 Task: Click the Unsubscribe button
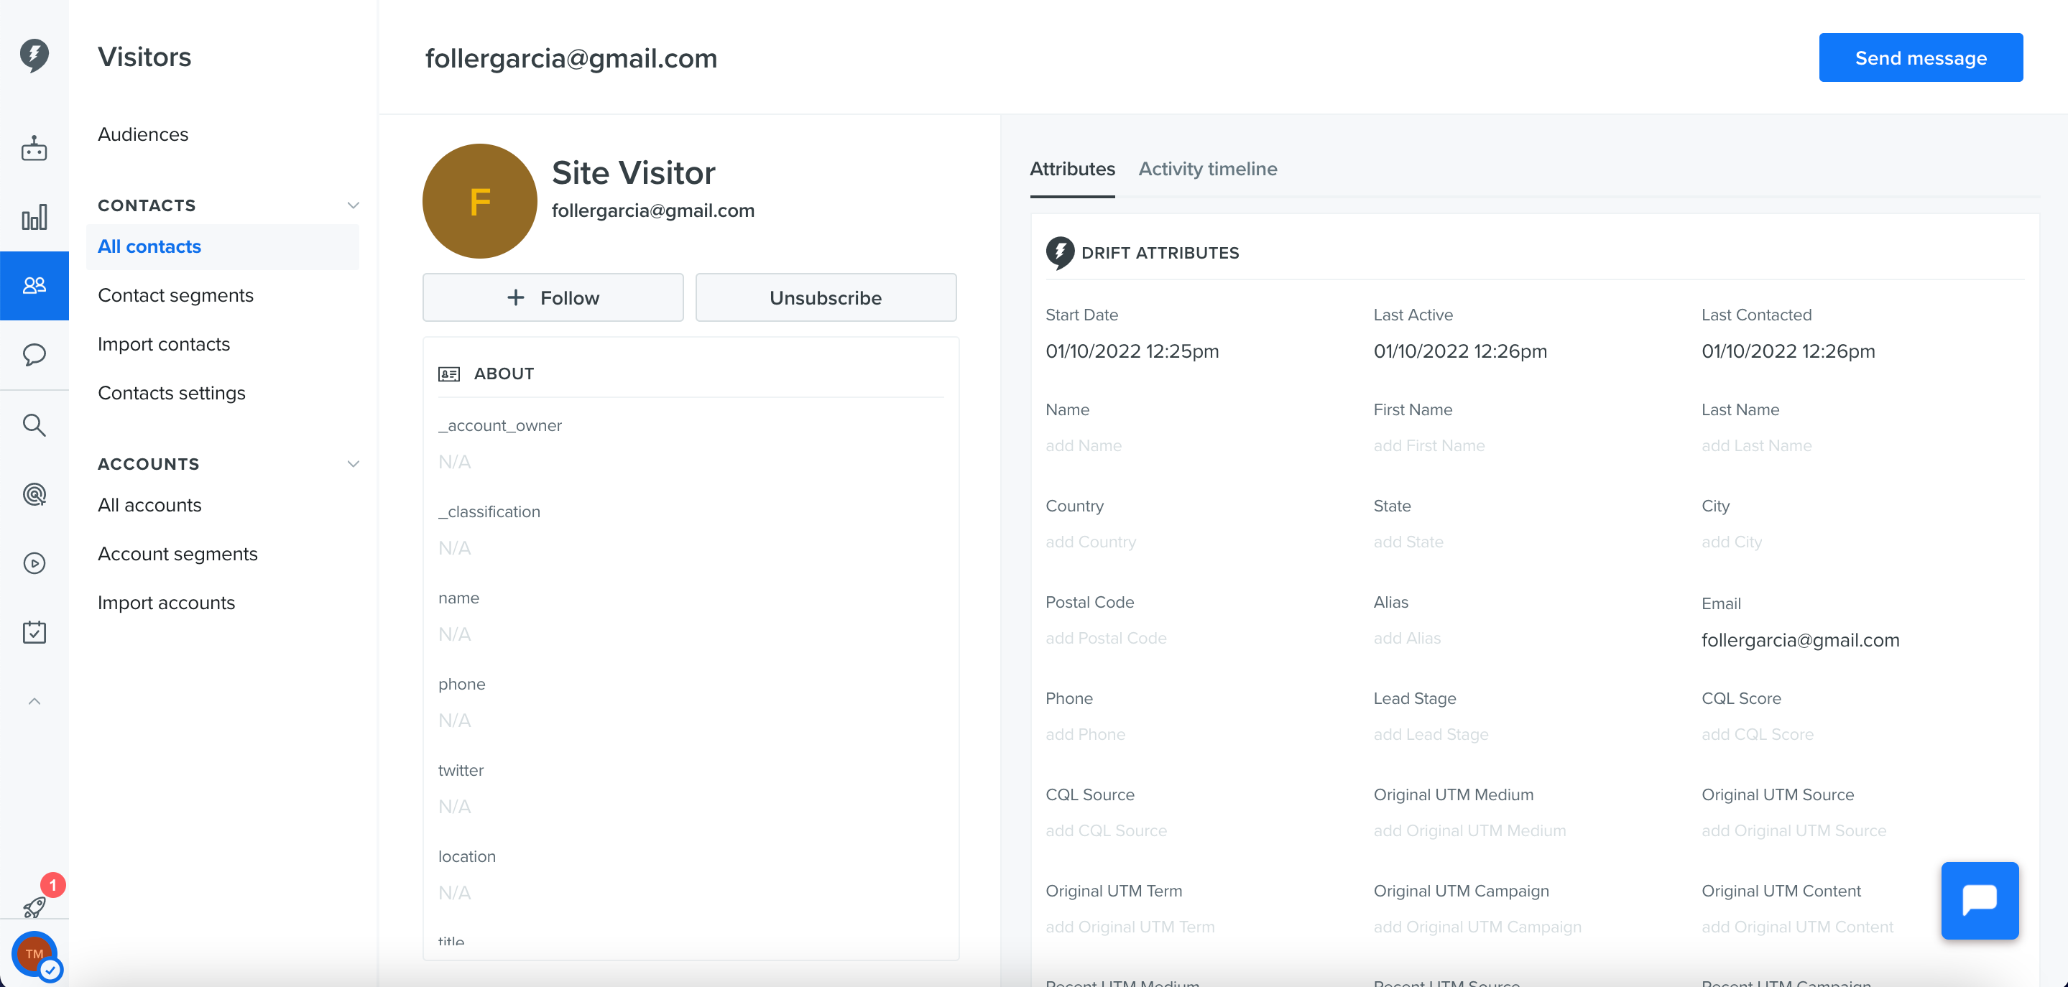826,297
